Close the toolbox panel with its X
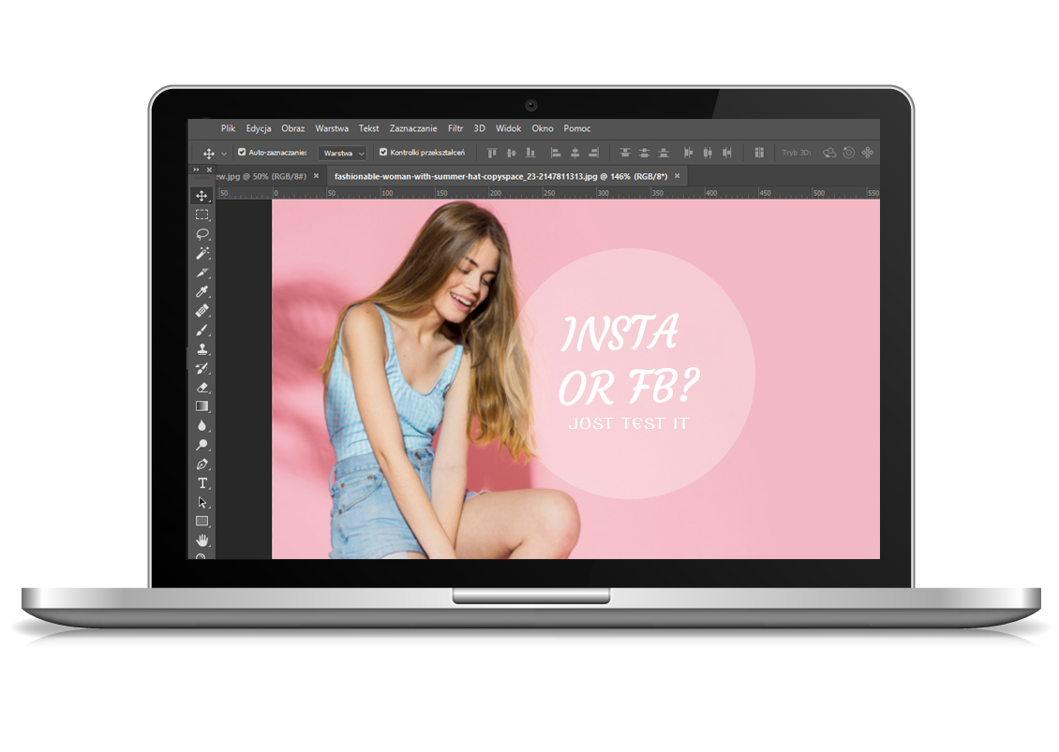1059x752 pixels. (x=209, y=170)
